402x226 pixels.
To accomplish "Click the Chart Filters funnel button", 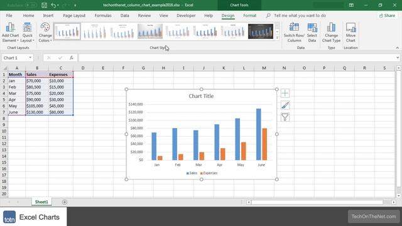I will [285, 117].
